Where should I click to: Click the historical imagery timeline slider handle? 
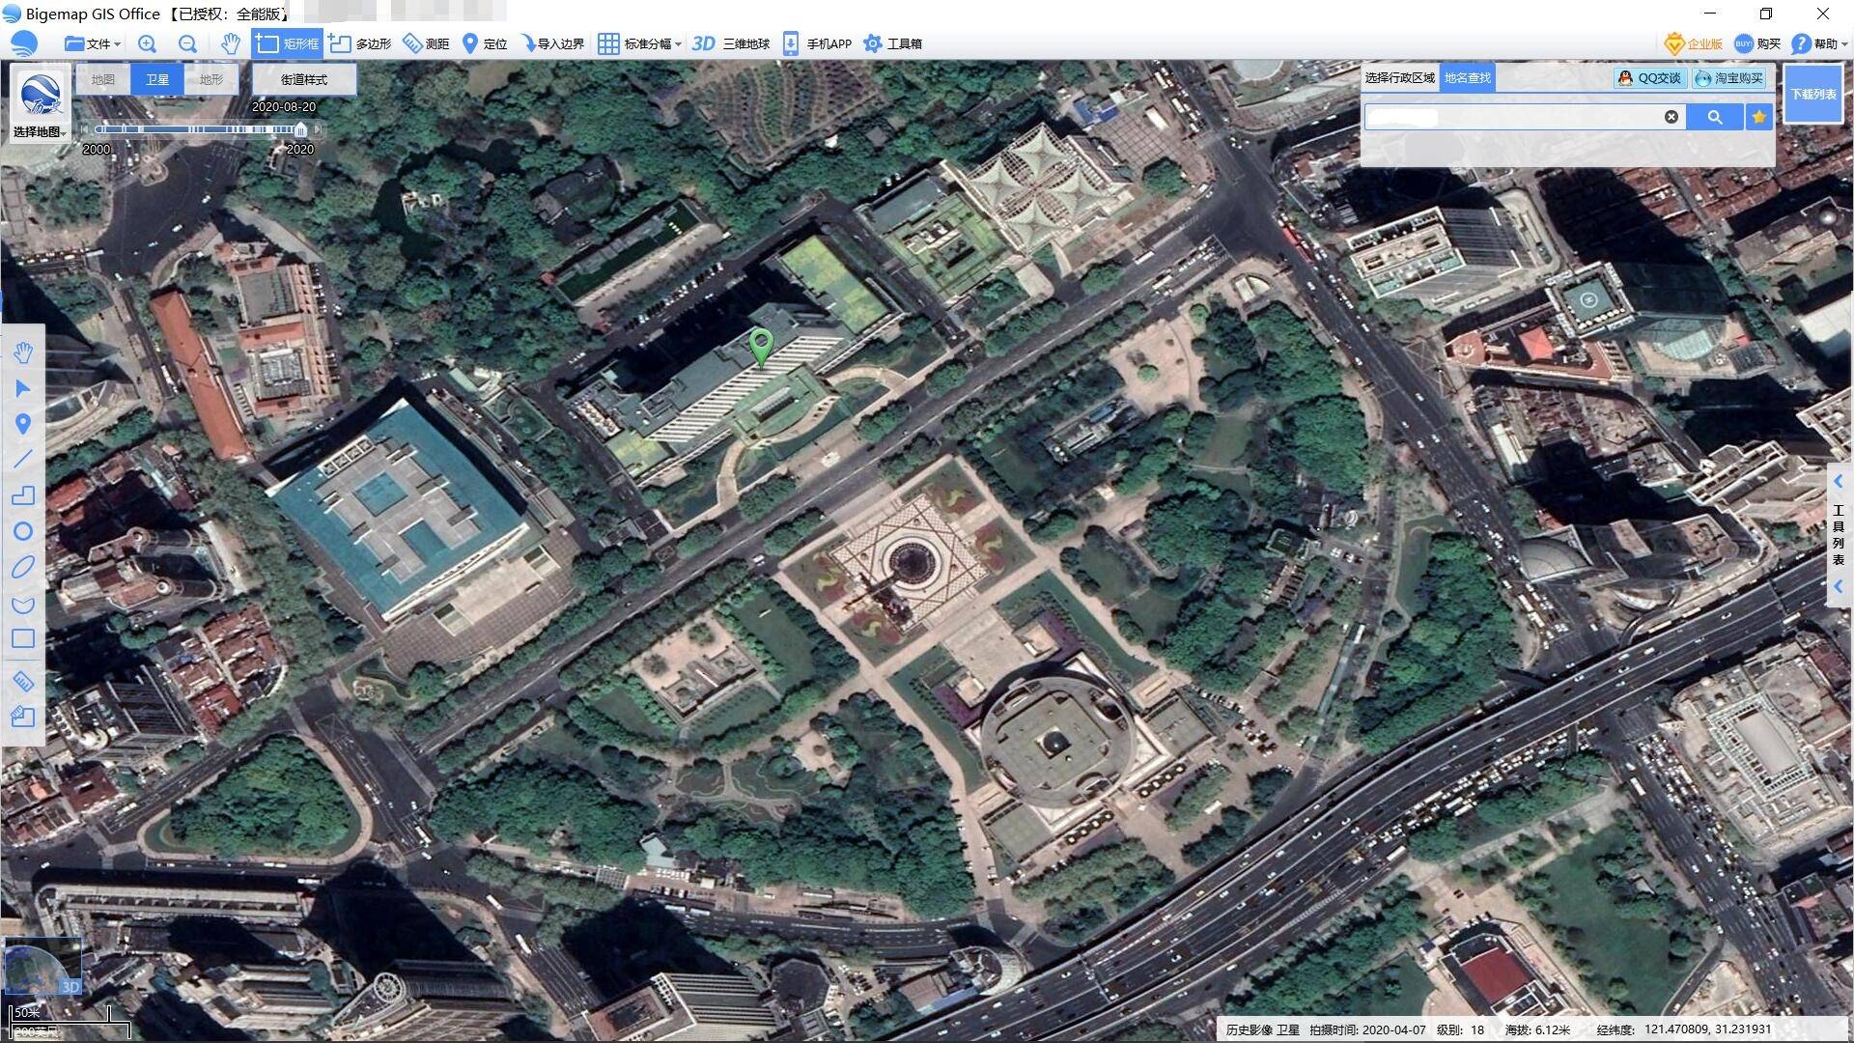click(300, 129)
